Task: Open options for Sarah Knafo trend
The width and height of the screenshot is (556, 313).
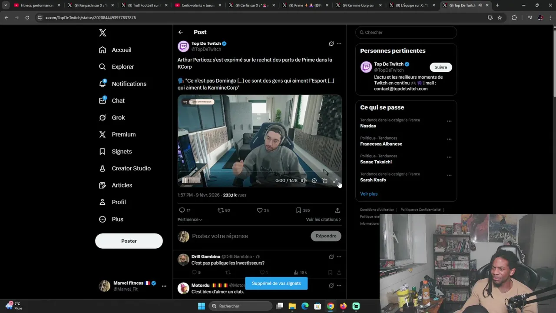Action: pos(449,175)
